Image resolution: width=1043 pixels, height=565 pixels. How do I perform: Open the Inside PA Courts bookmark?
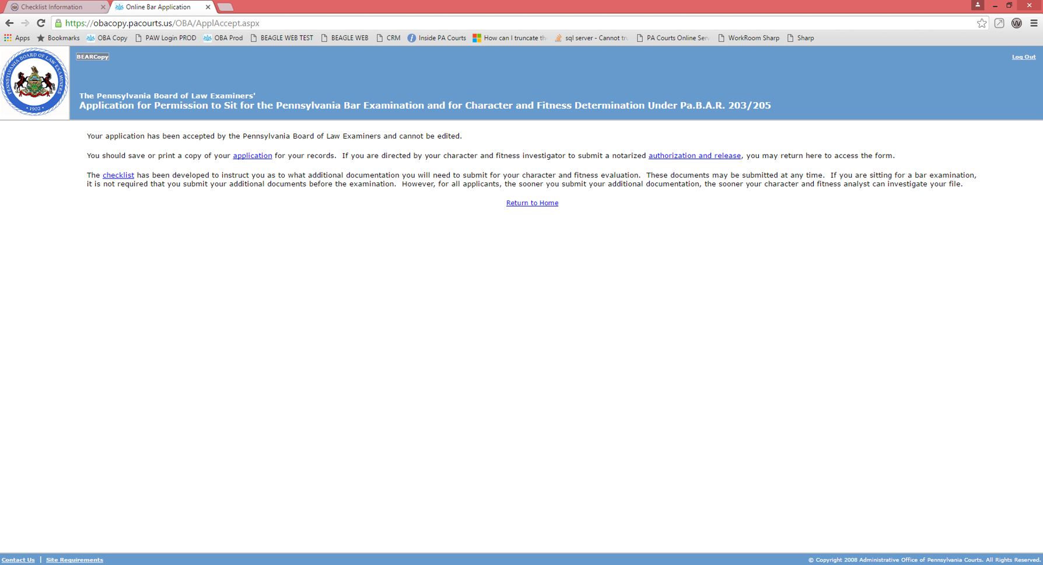[436, 38]
